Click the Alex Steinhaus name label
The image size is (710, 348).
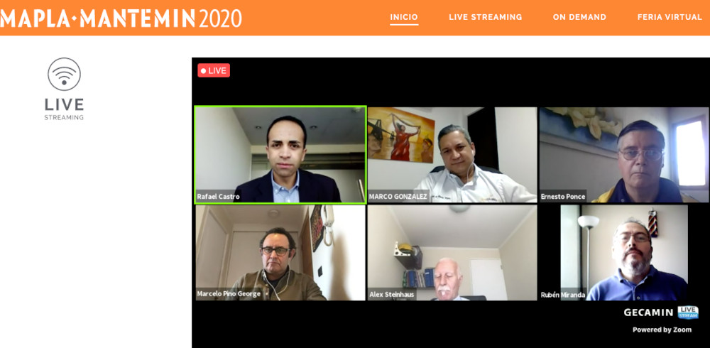(x=392, y=295)
